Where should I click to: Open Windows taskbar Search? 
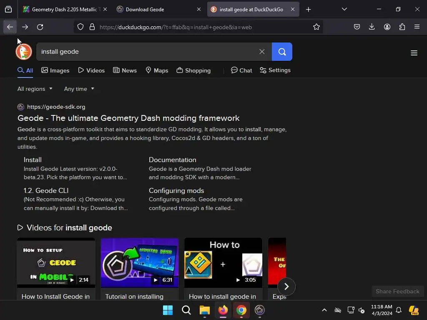pyautogui.click(x=186, y=310)
